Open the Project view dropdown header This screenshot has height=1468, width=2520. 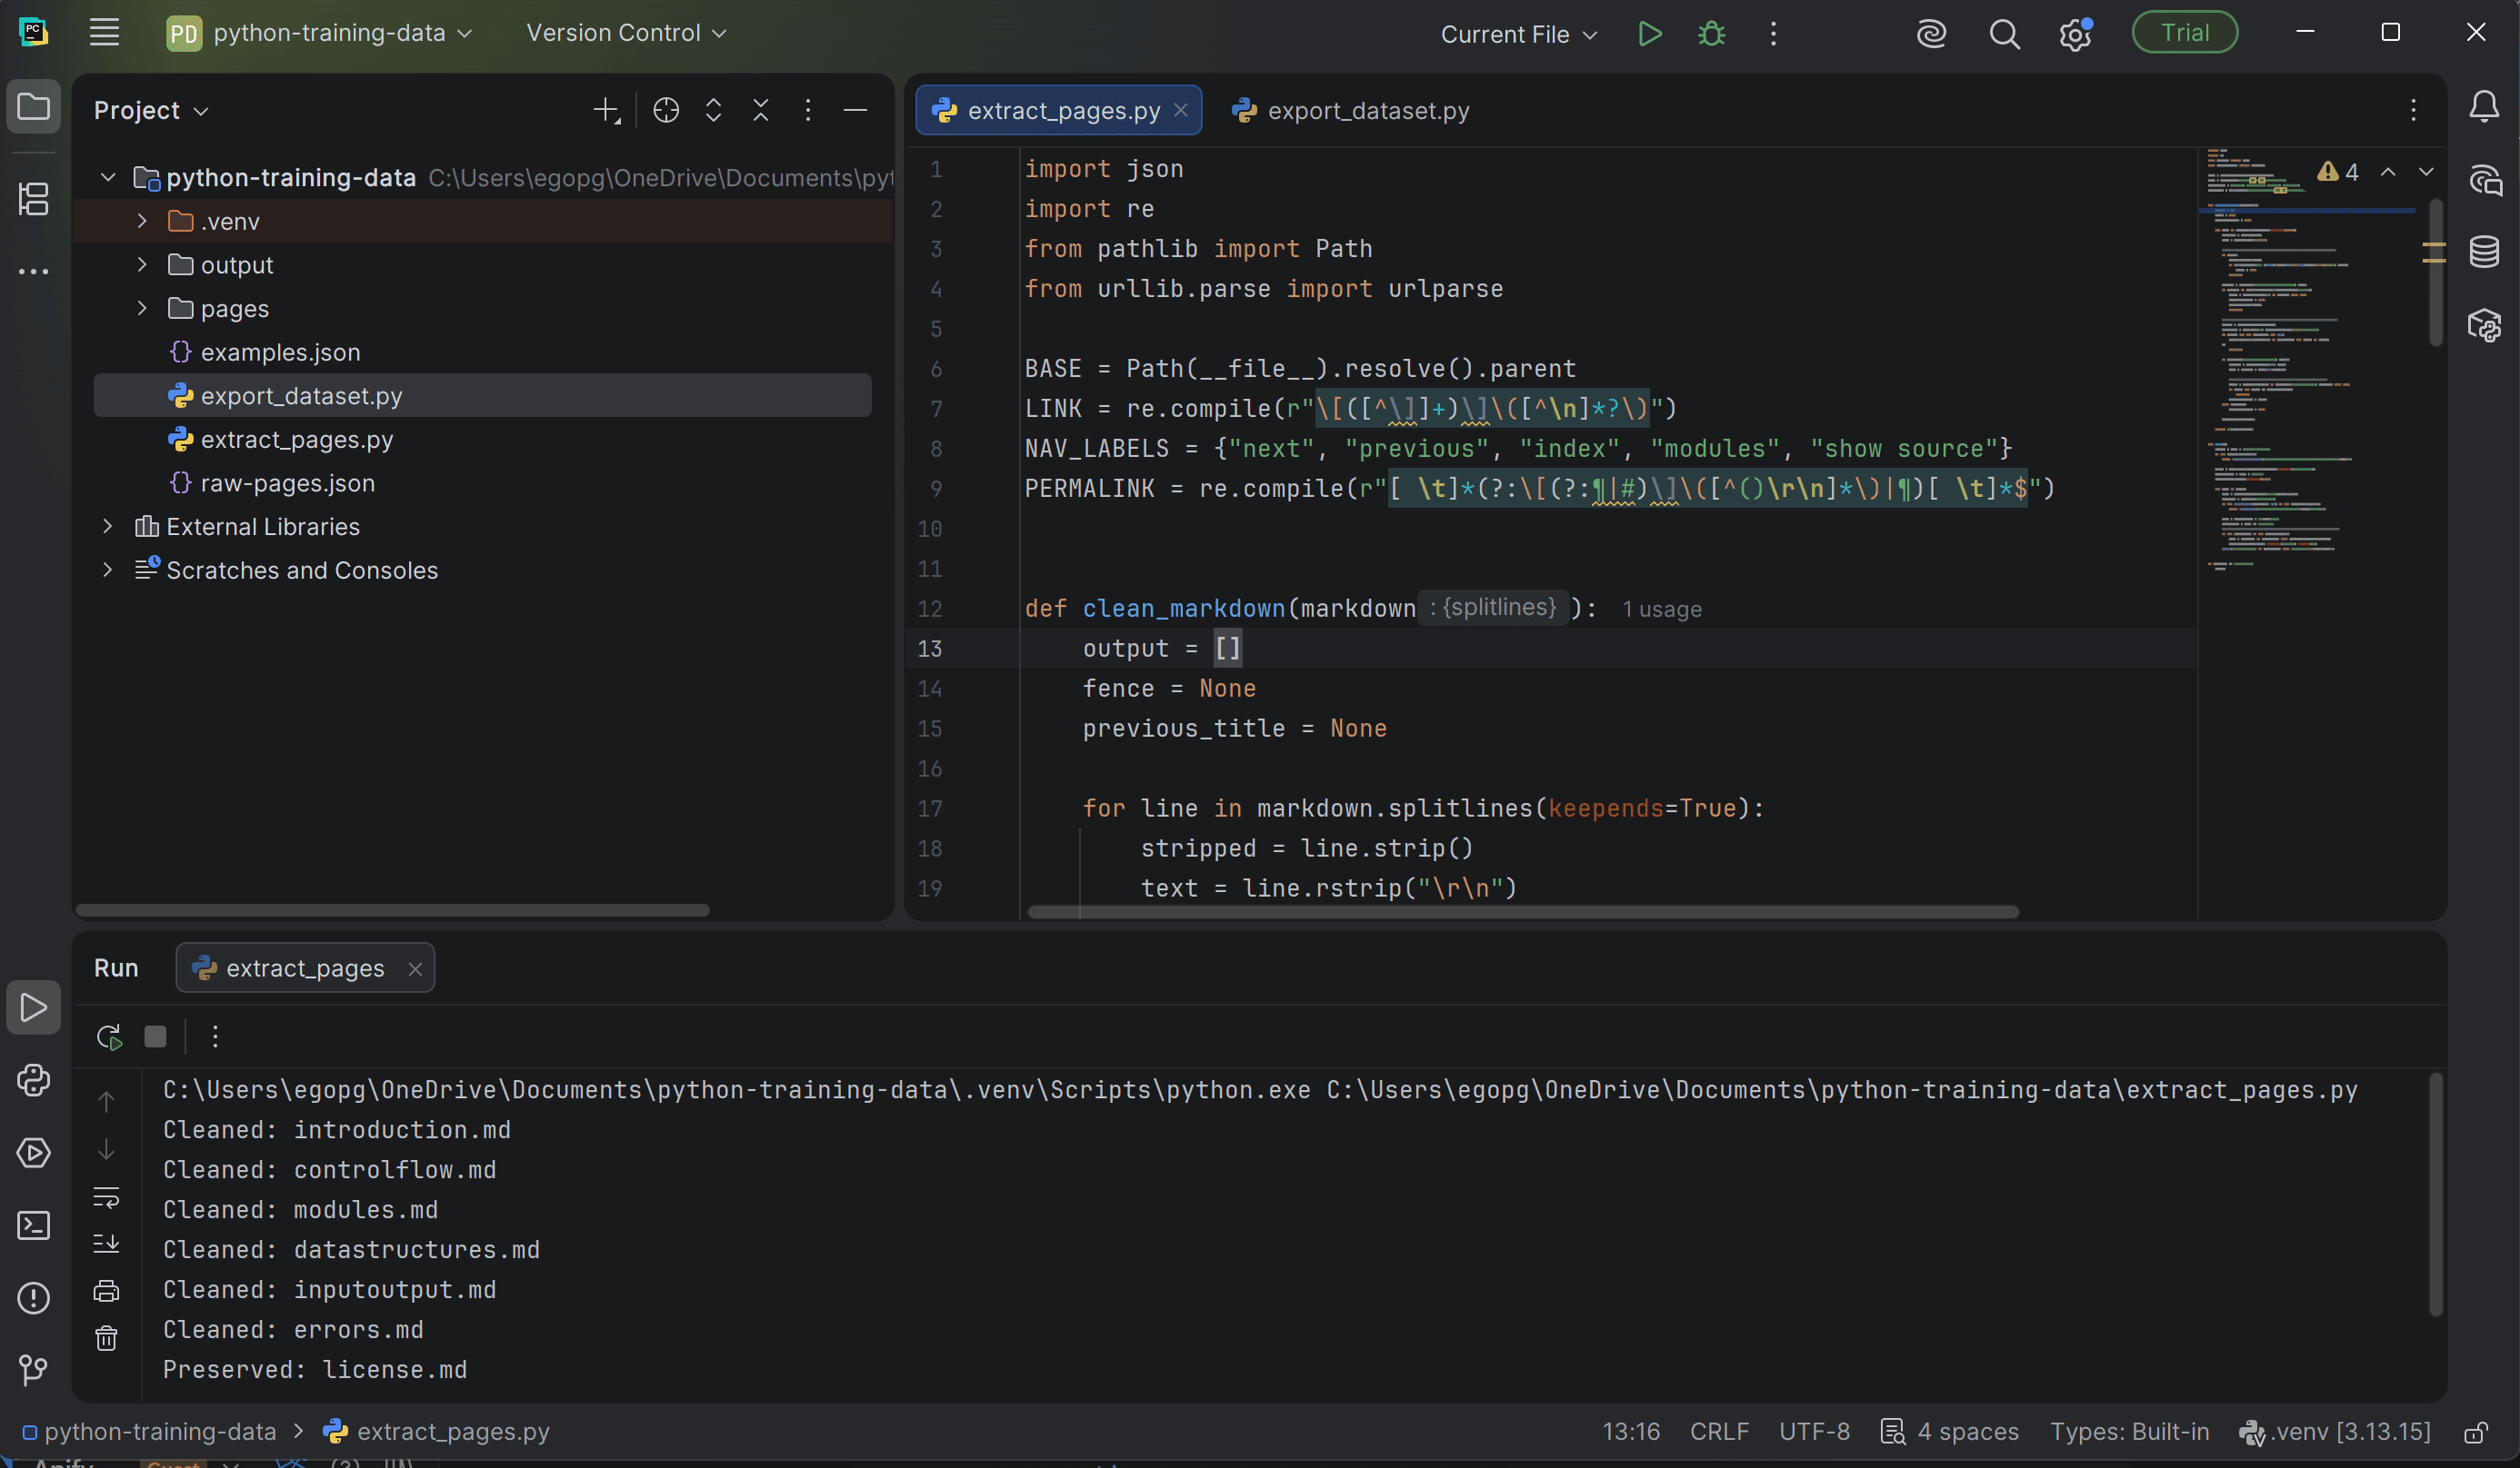coord(151,110)
